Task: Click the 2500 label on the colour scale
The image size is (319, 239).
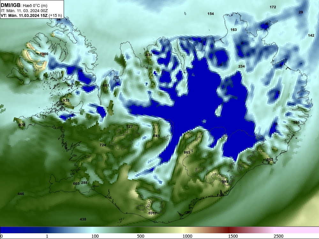Action: pos(278,236)
